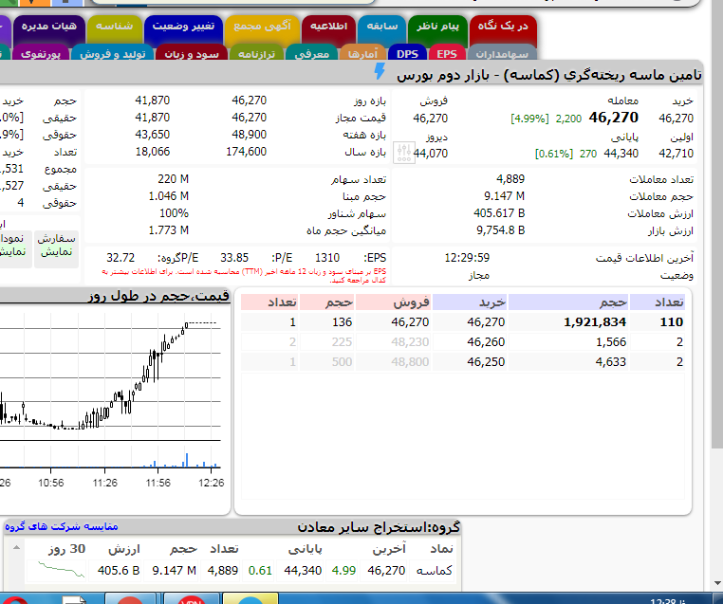
Task: Select the تولید و فروش tab
Action: pos(113,54)
